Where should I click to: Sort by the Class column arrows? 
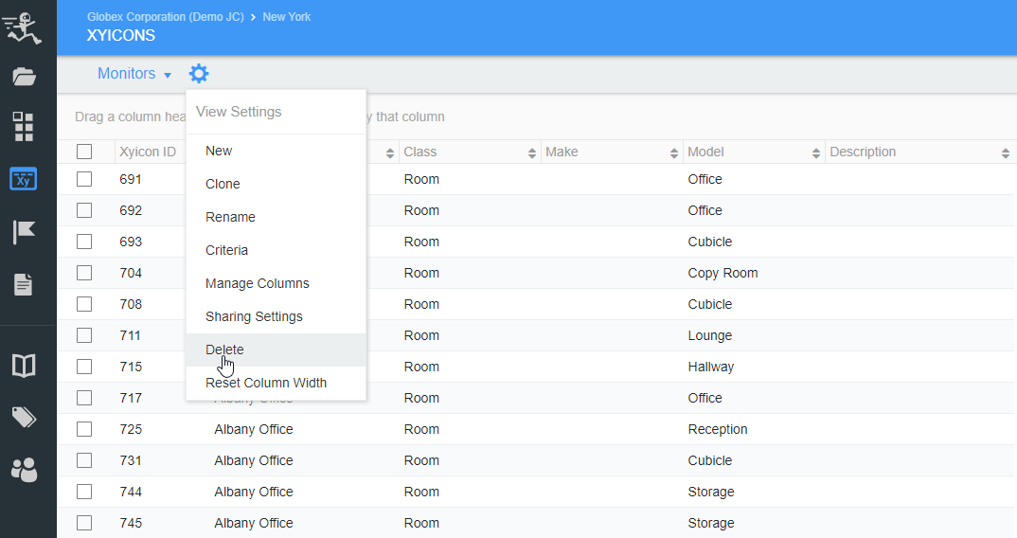point(532,153)
